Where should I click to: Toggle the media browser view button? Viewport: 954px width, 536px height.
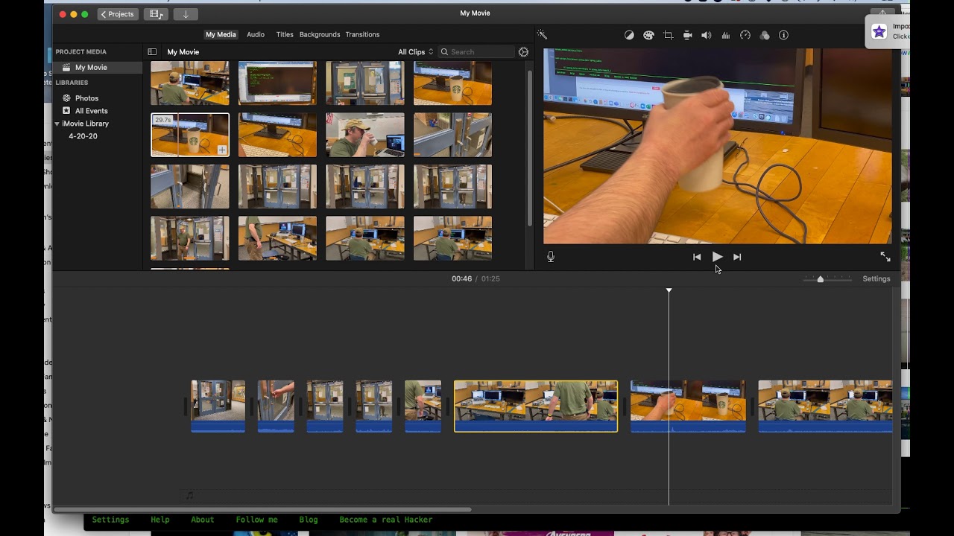[155, 14]
